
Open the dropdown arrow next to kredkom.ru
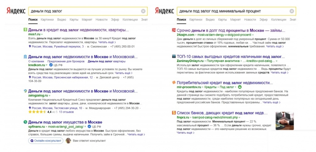tap(47, 65)
